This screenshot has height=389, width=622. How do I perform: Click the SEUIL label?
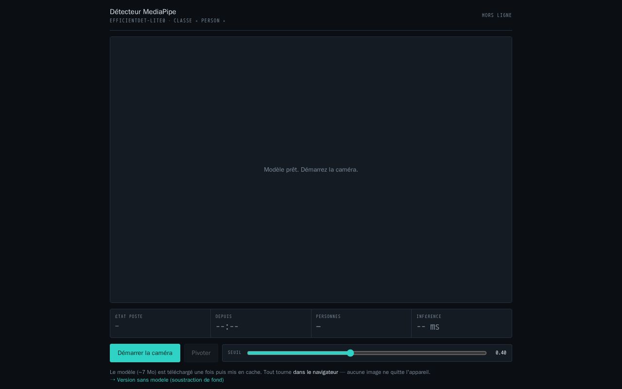point(235,353)
